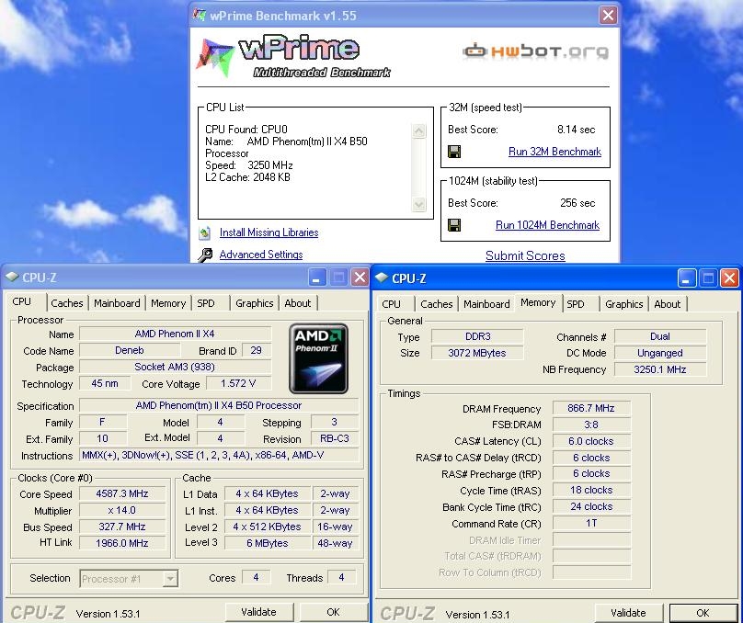
Task: Open the SPD tab in the memory timings window
Action: (x=576, y=304)
